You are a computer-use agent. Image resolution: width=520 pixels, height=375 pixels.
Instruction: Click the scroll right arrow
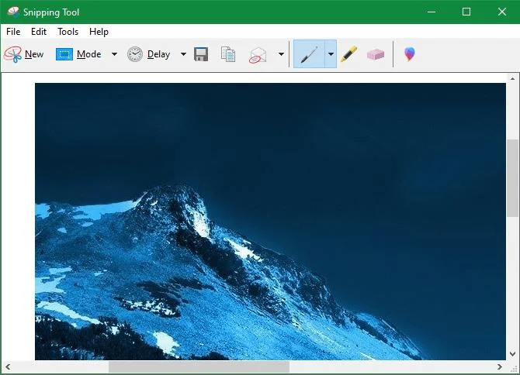[500, 366]
